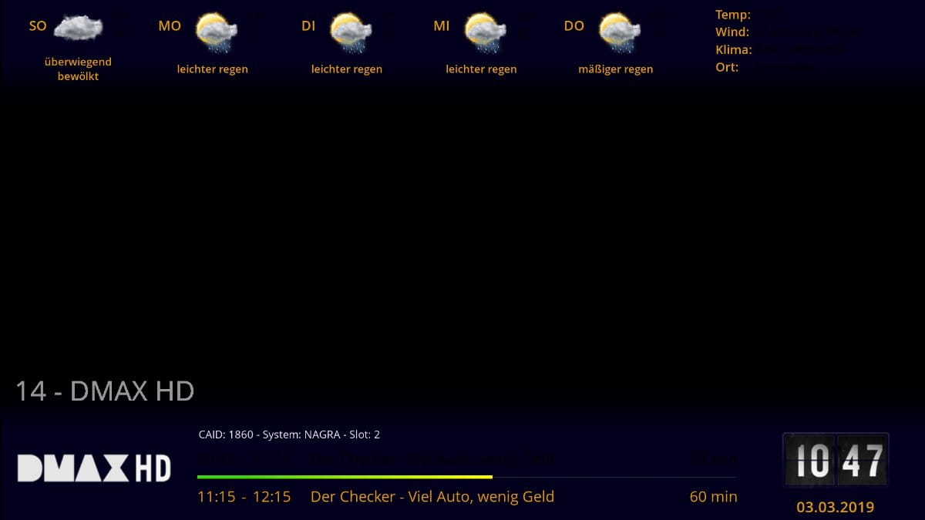Viewport: 925px width, 520px height.
Task: Click the CAID NAGRA encryption info line
Action: 289,434
